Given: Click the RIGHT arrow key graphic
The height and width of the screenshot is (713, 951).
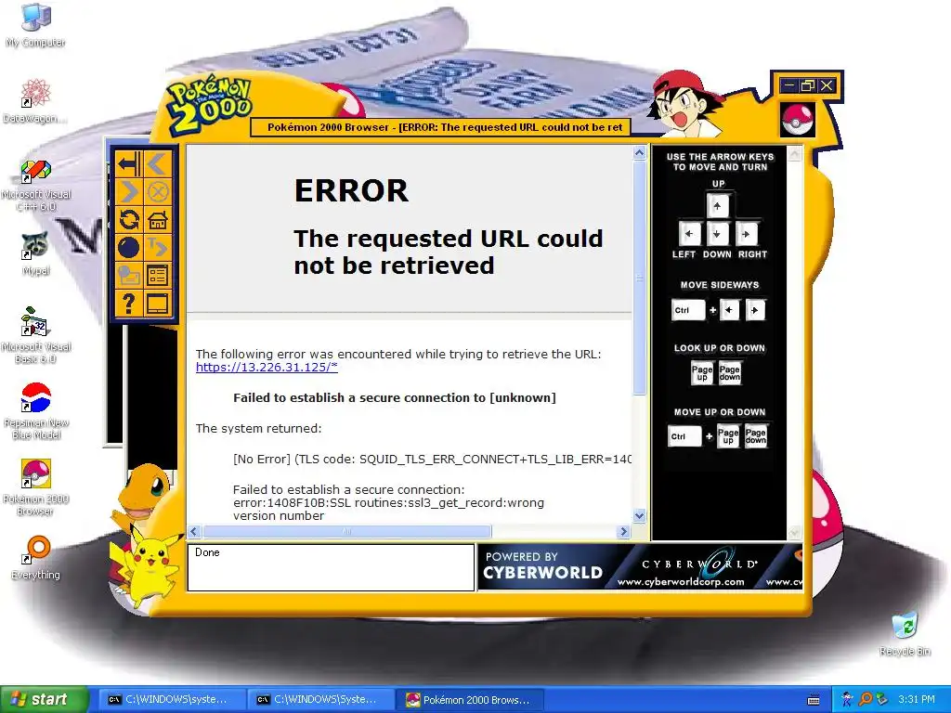Looking at the screenshot, I should click(x=746, y=233).
